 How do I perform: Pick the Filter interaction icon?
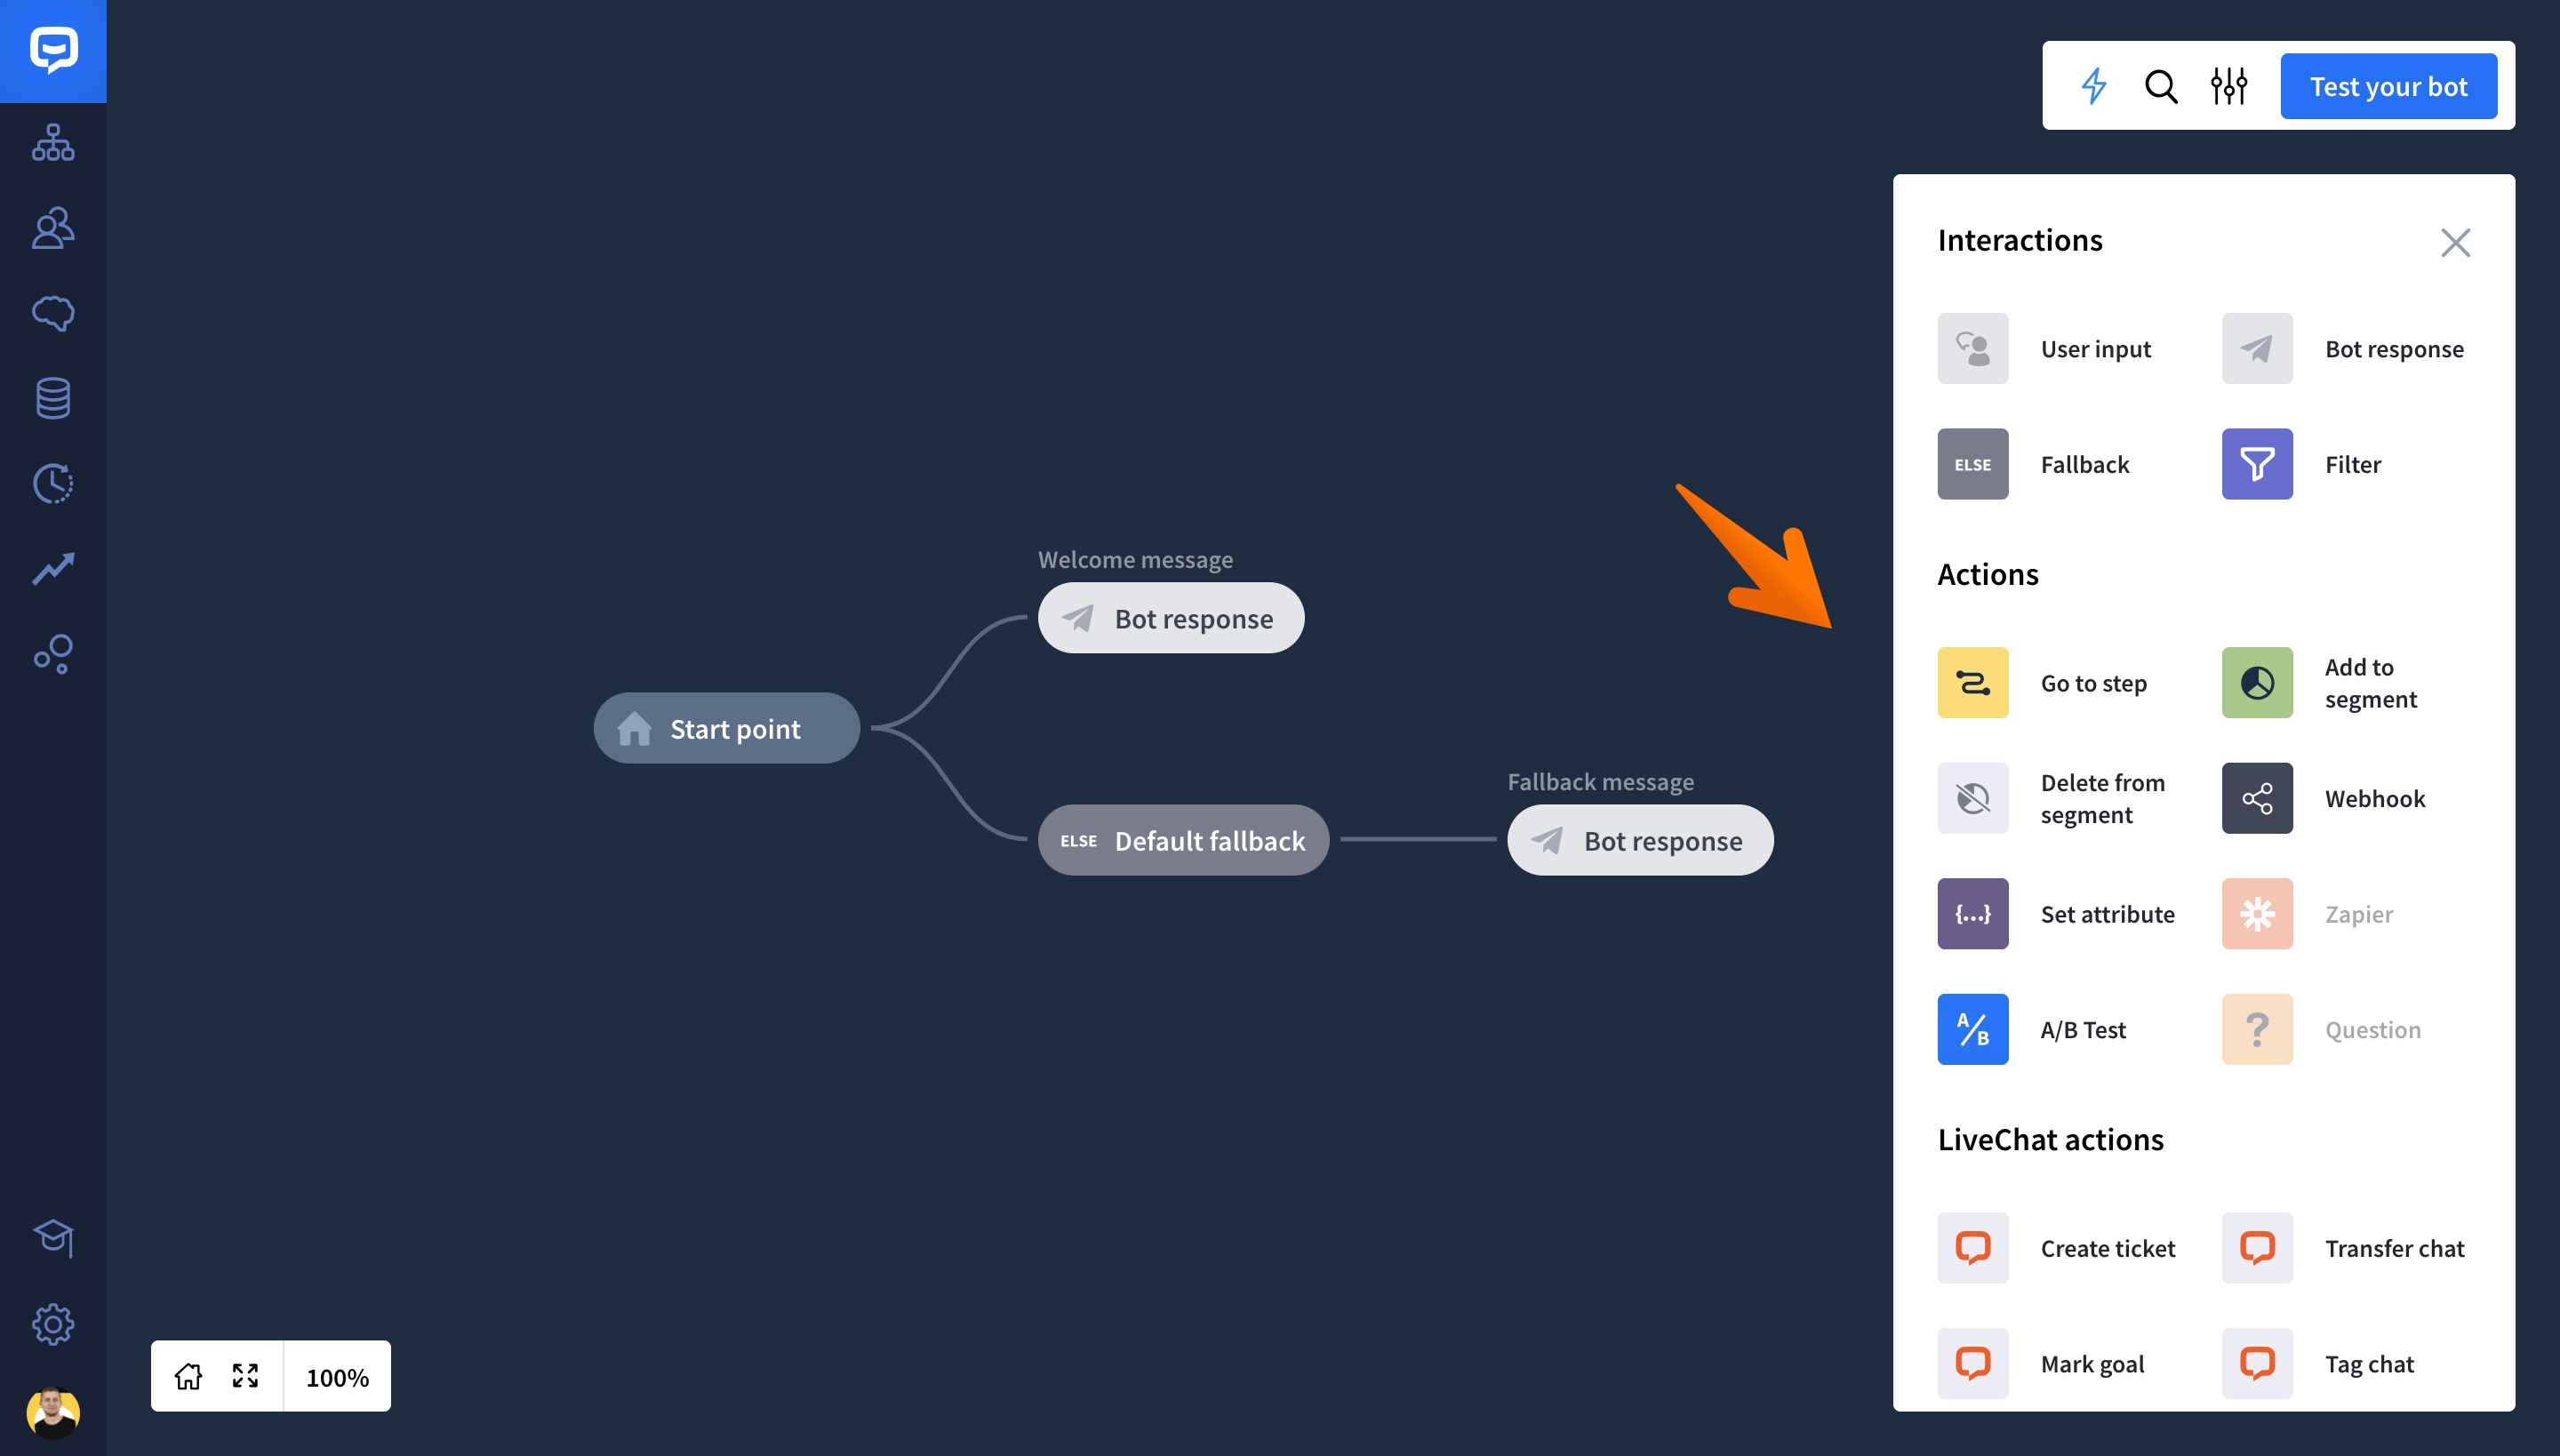click(2256, 464)
